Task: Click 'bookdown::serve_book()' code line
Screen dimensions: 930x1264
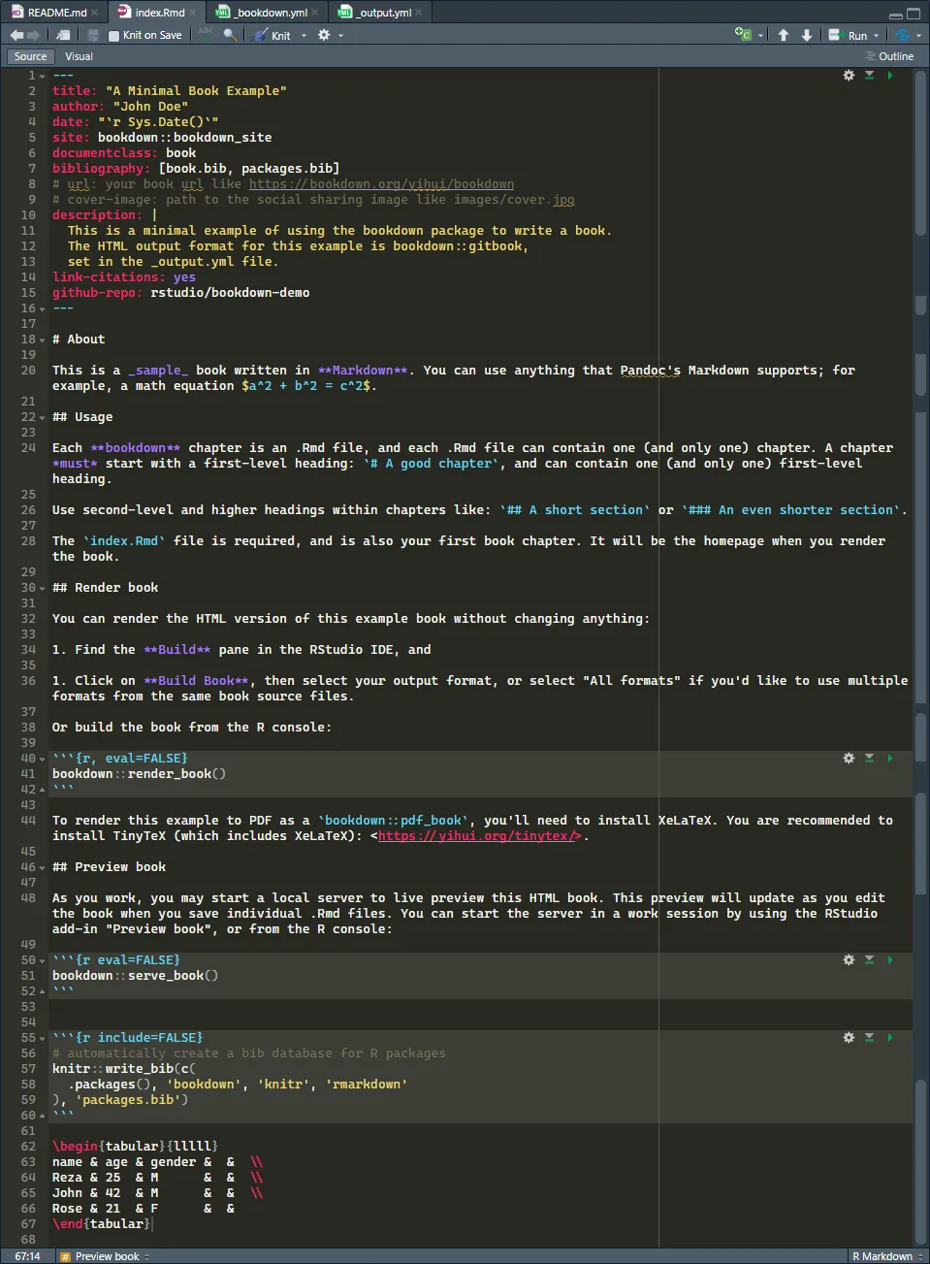Action: 135,975
